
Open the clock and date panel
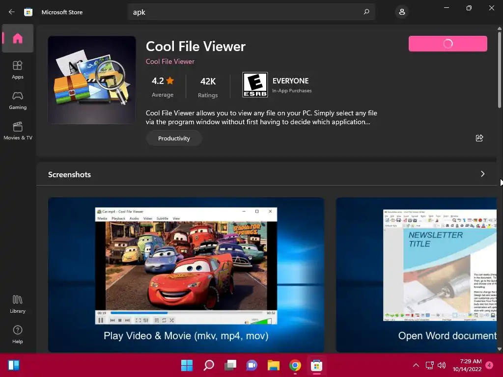467,365
